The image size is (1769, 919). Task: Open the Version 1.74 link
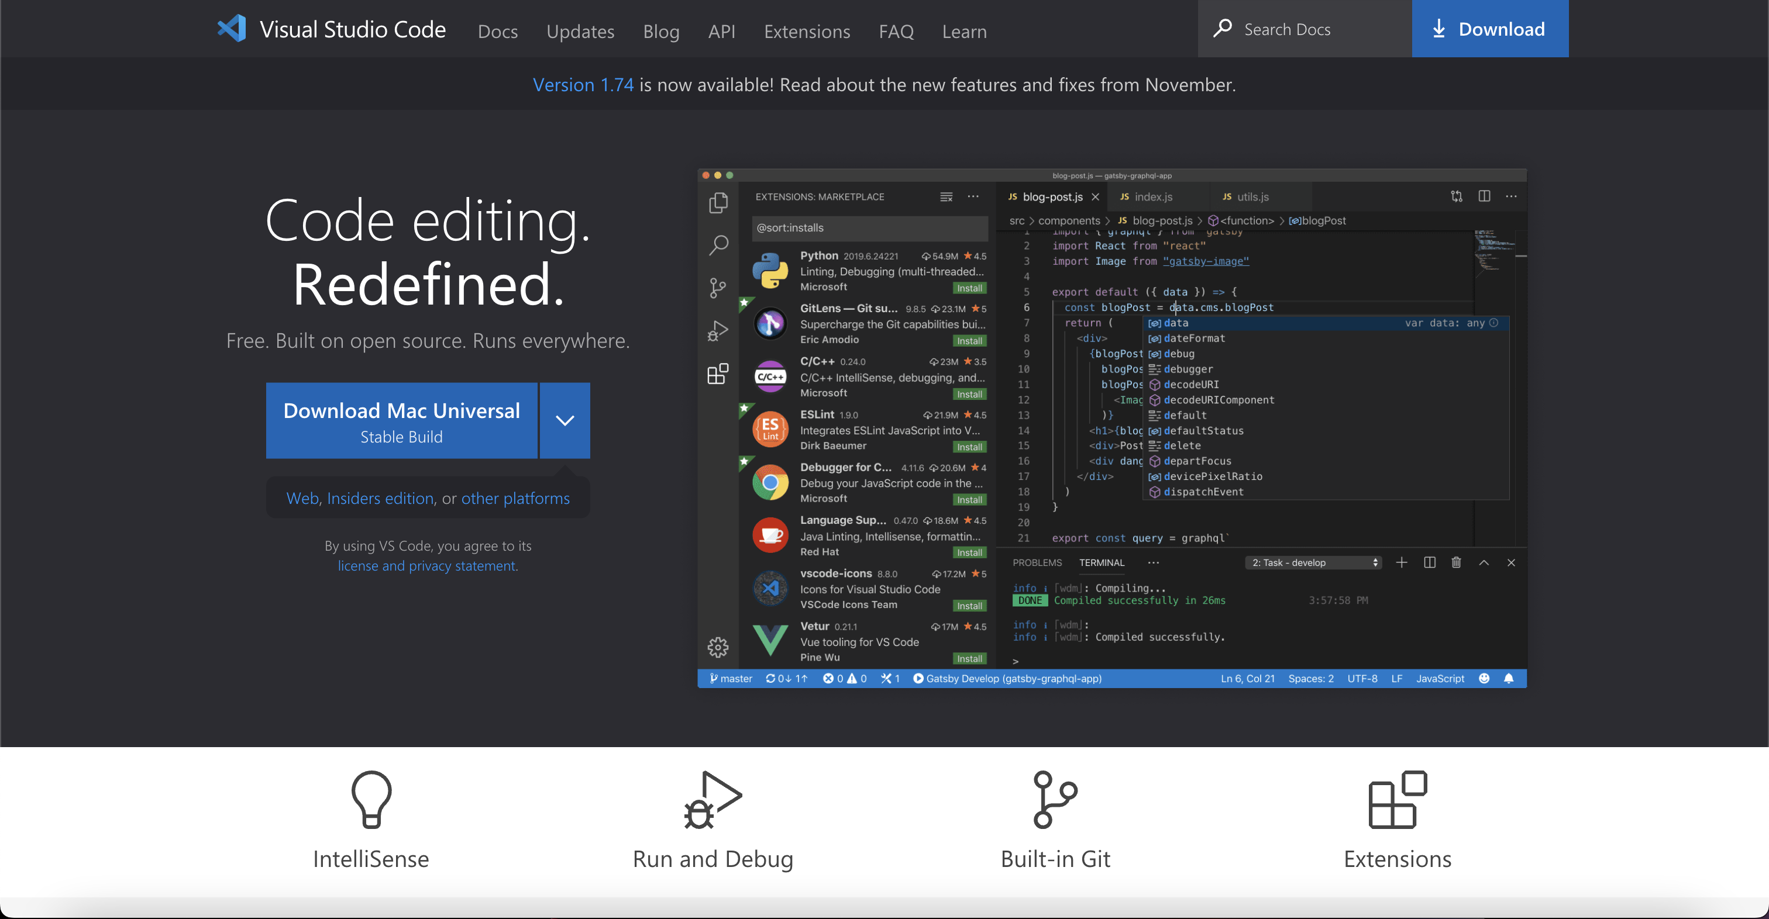click(583, 84)
